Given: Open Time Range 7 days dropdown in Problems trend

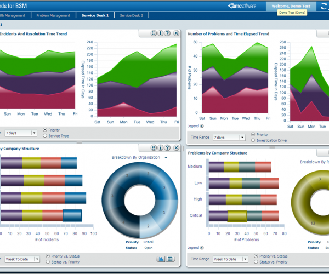Looking at the screenshot, I should coord(229,138).
